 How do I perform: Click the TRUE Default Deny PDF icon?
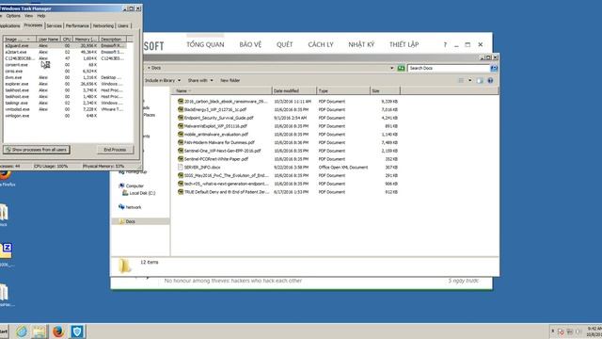point(180,192)
